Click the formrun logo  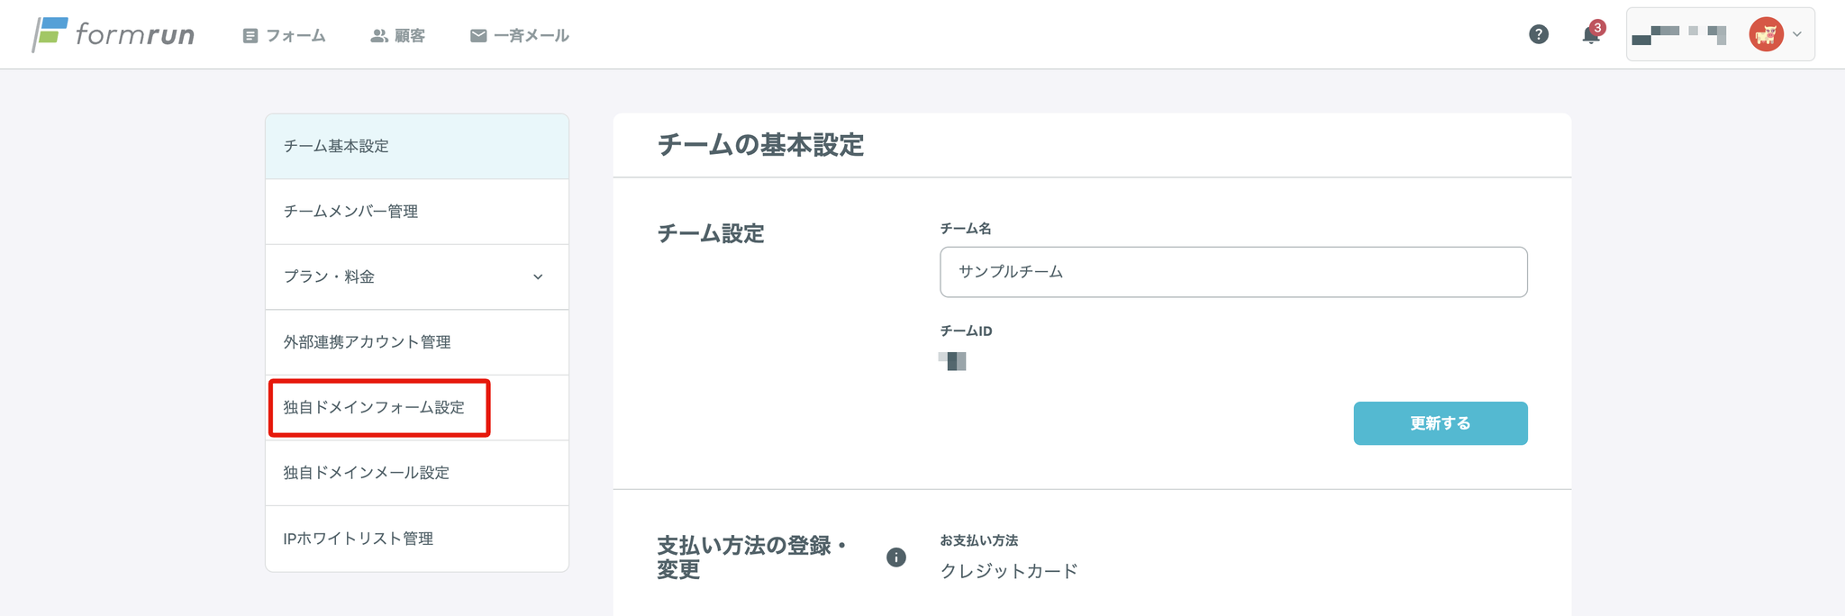(x=114, y=34)
